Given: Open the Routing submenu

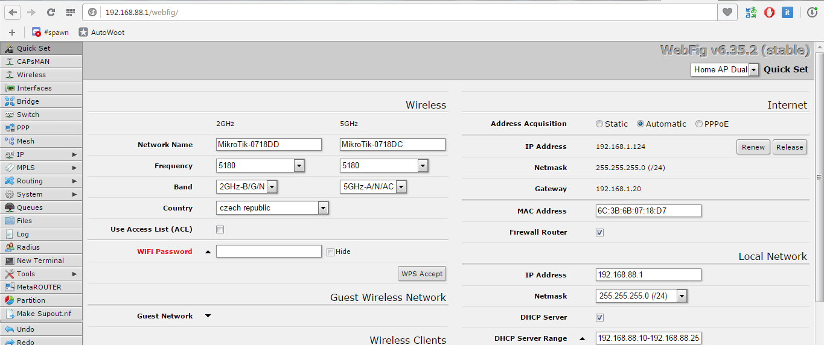Looking at the screenshot, I should pyautogui.click(x=41, y=181).
